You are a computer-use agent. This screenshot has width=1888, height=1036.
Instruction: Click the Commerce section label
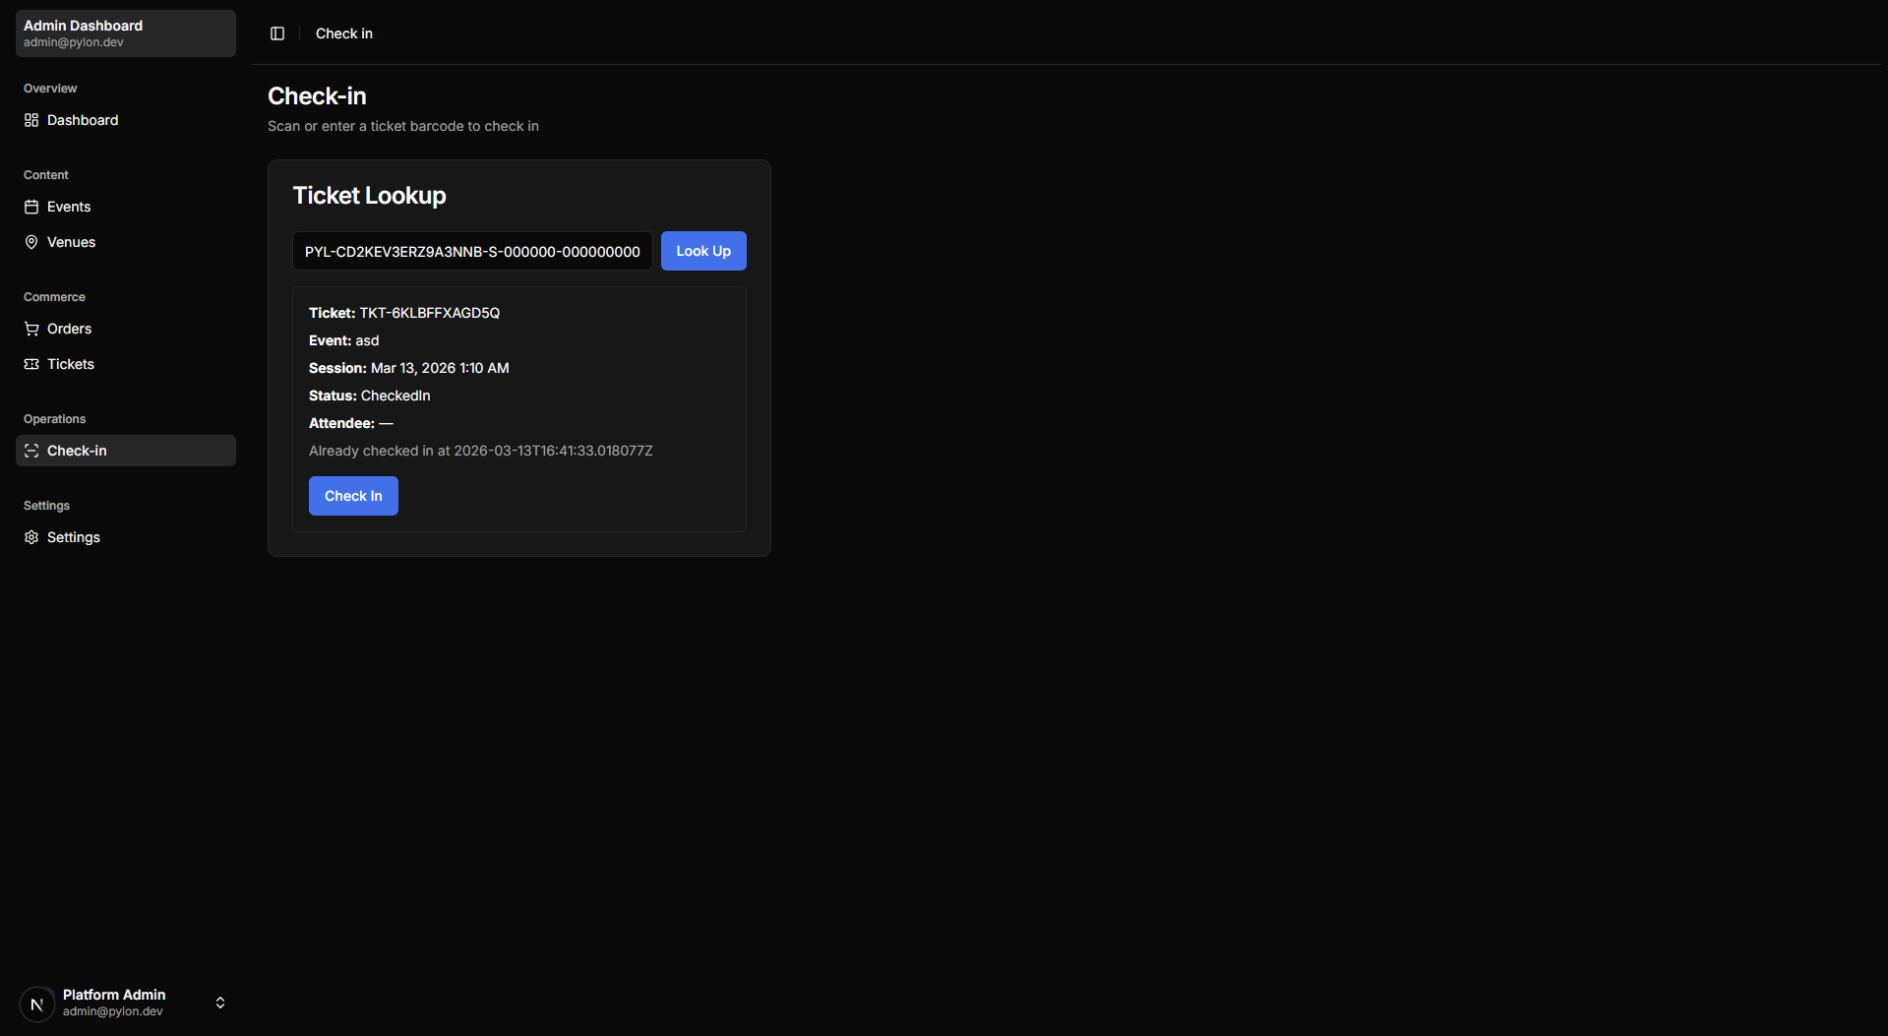(54, 297)
